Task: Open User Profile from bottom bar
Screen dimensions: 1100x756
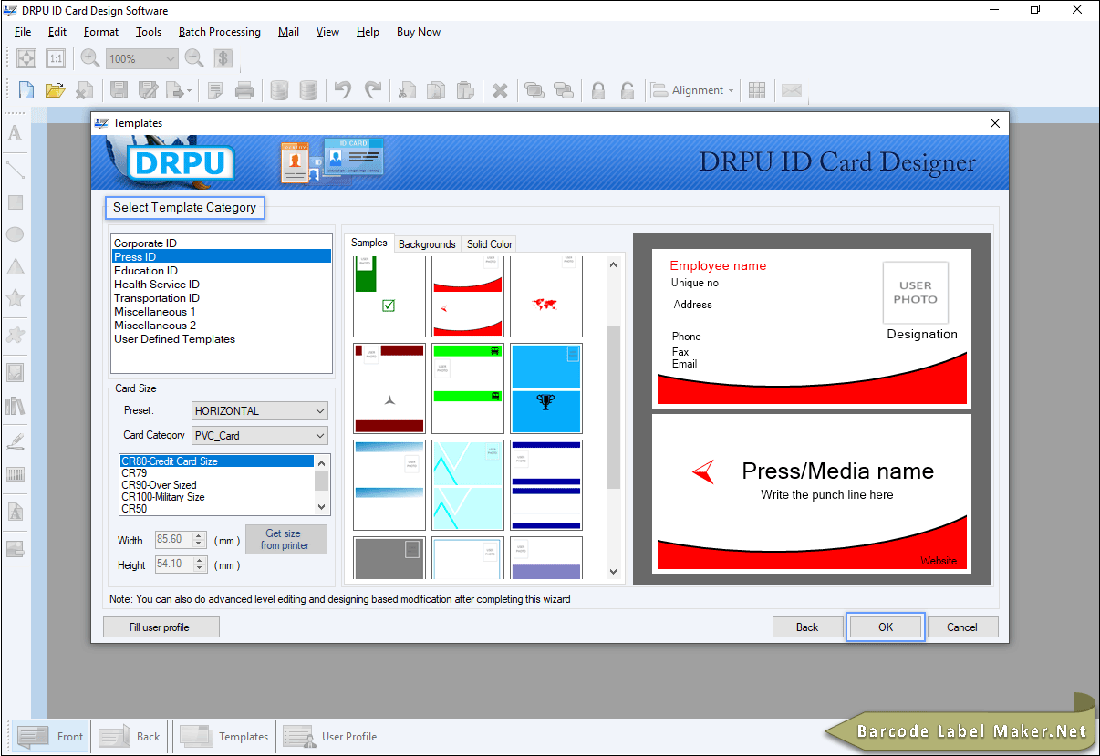Action: pos(331,737)
